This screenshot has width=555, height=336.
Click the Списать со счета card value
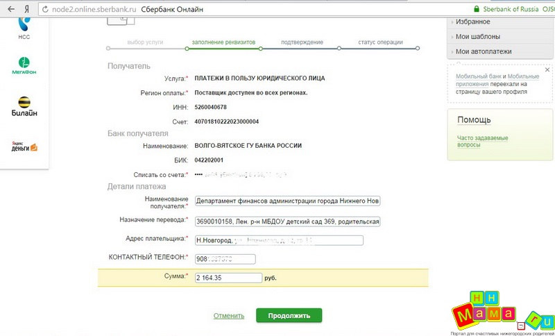pyautogui.click(x=241, y=174)
